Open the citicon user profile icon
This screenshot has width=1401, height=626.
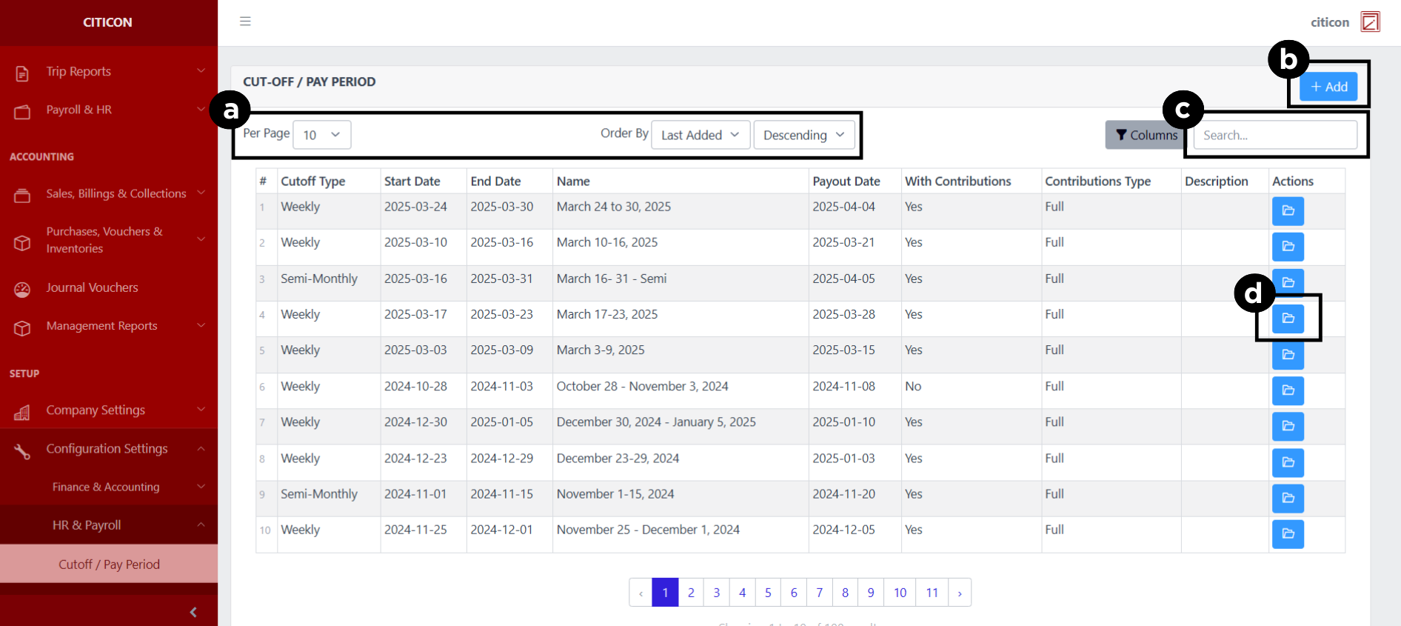coord(1370,22)
